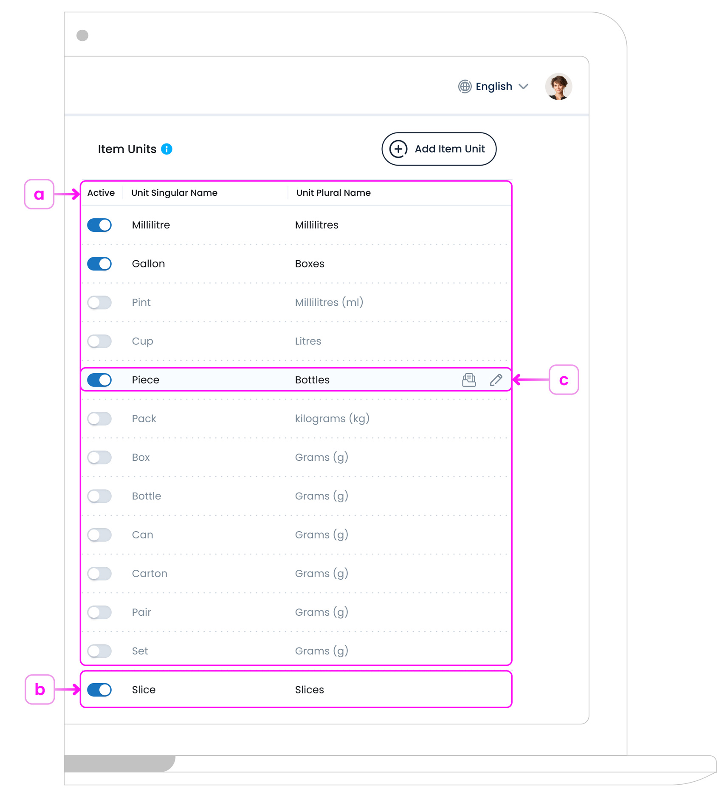
Task: Turn off the Gallon unit toggle
Action: pos(100,264)
